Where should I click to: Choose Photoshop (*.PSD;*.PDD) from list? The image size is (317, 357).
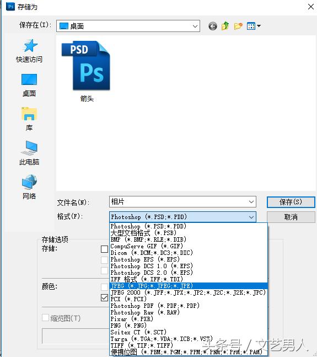point(189,226)
